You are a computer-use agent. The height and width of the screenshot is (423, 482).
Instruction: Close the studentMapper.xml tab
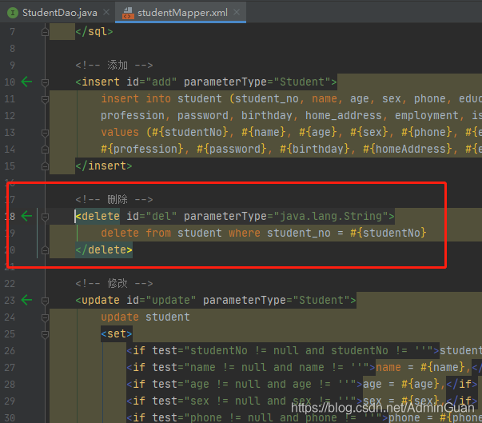237,12
